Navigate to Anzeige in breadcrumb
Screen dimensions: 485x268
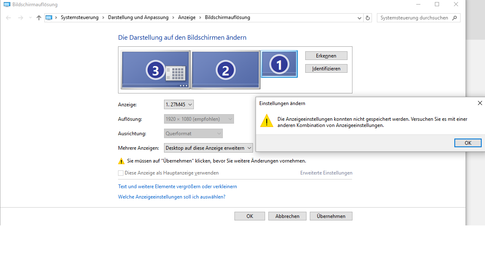tap(187, 18)
